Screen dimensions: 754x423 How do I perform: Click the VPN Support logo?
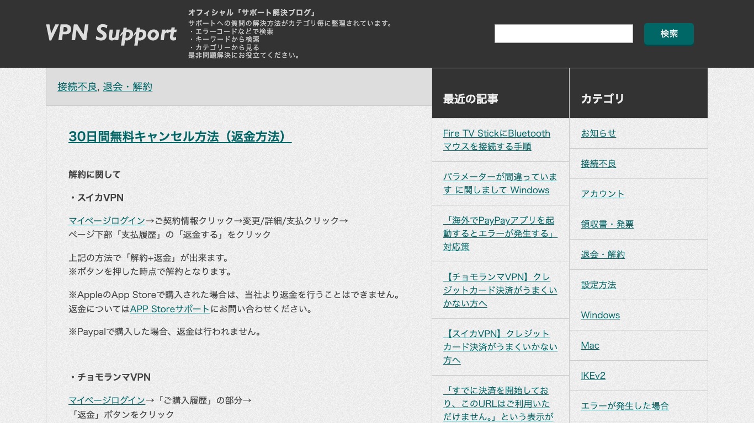point(111,34)
